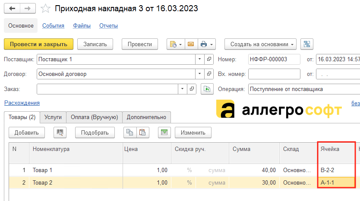This screenshot has width=360, height=201.
Task: Click the sum 40,00 cell
Action: tap(254, 170)
